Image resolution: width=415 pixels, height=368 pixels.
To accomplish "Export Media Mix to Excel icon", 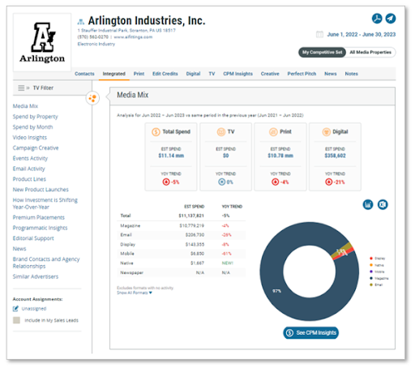I will pyautogui.click(x=383, y=204).
